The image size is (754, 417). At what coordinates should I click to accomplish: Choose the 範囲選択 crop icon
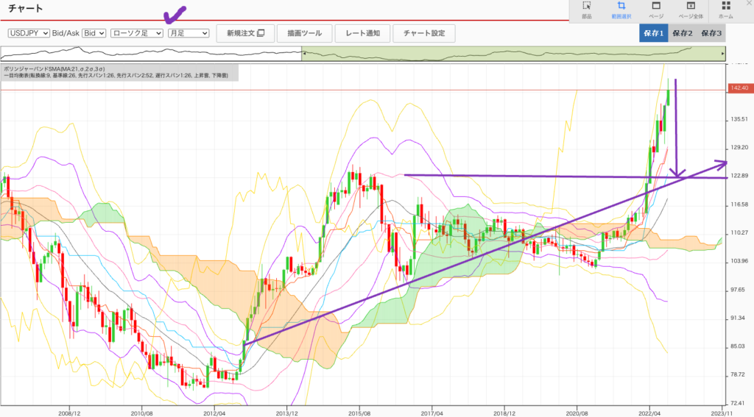point(621,6)
